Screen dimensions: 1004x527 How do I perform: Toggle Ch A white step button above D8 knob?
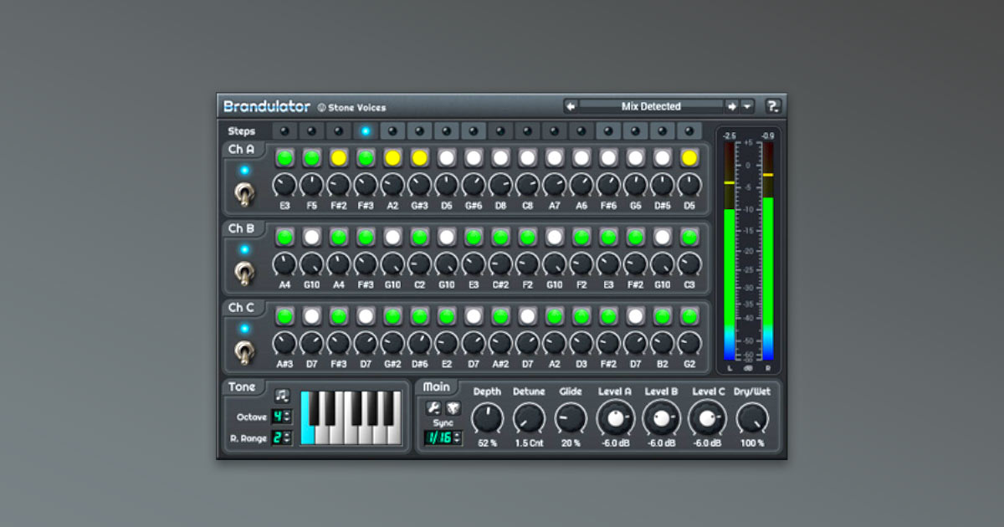tap(500, 157)
